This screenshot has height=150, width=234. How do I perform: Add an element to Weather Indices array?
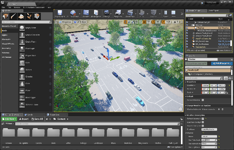coord(219,109)
